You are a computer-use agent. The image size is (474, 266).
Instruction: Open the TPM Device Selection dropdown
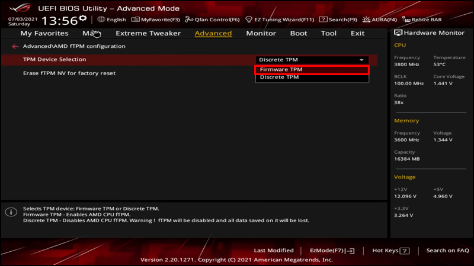(312, 60)
